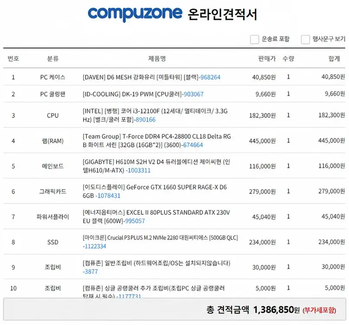This screenshot has height=325, width=349.
Task: Open product code link 995057
Action: 135,221
